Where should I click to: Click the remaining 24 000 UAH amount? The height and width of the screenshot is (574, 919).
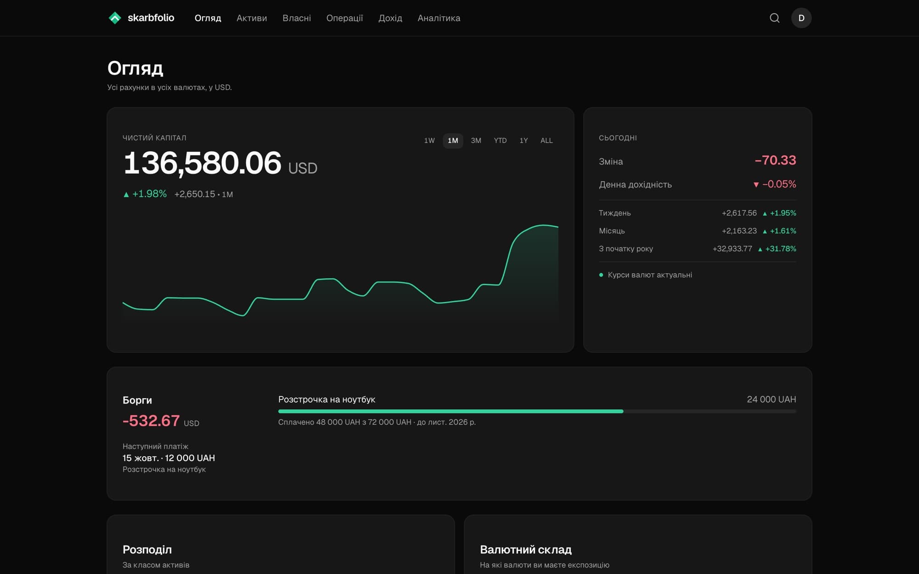coord(772,400)
